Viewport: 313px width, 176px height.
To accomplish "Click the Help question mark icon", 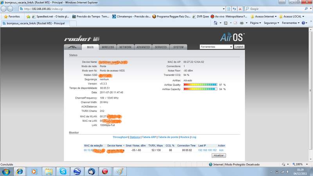I will tap(303, 23).
